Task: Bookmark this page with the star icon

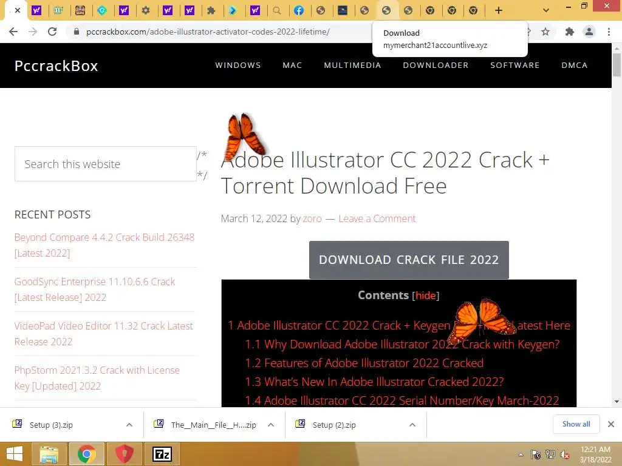Action: tap(545, 32)
